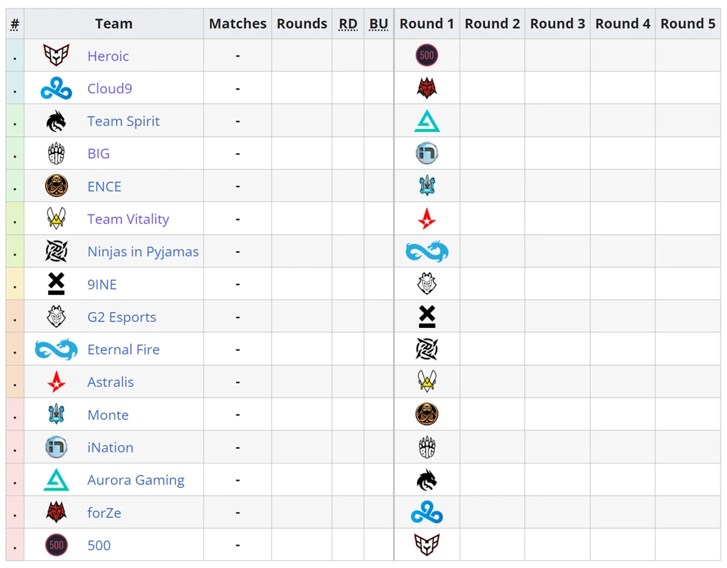Click Eternal Fire logo in NIP's Round 1

click(x=427, y=251)
